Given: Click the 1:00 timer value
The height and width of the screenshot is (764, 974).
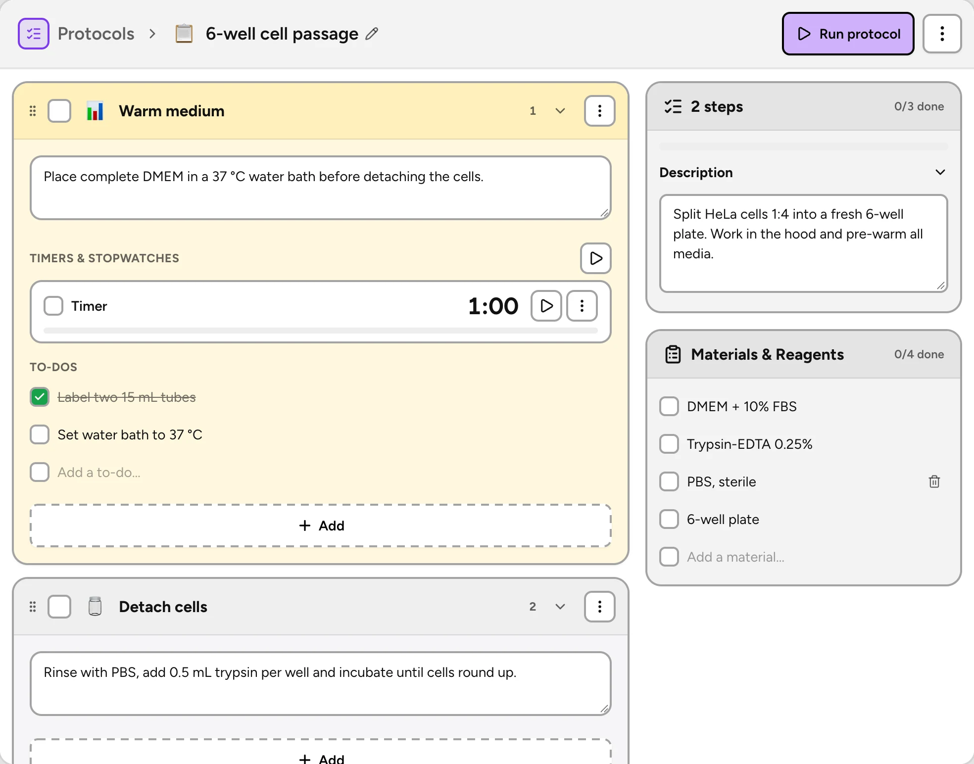Looking at the screenshot, I should tap(493, 306).
